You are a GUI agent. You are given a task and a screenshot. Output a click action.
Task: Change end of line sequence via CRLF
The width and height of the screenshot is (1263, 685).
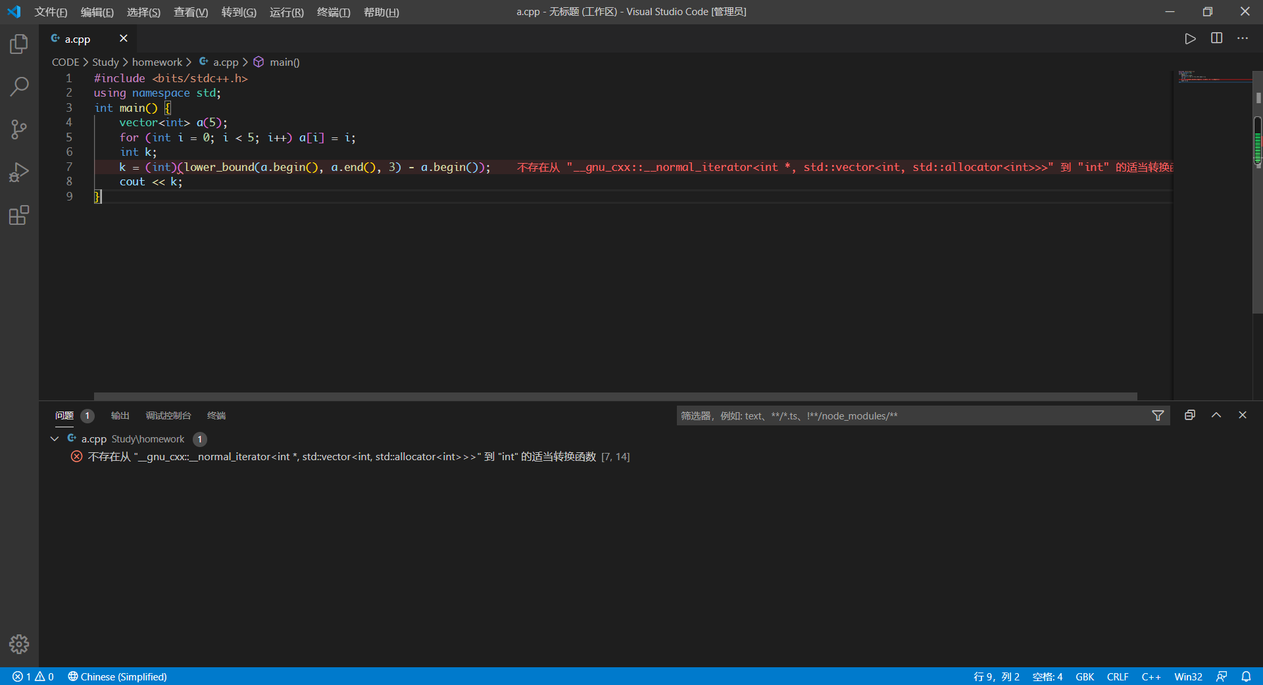click(x=1118, y=676)
